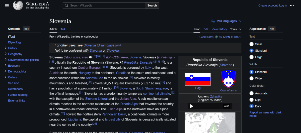Play the Slovenia pronunciation speaker icon

click(91, 57)
